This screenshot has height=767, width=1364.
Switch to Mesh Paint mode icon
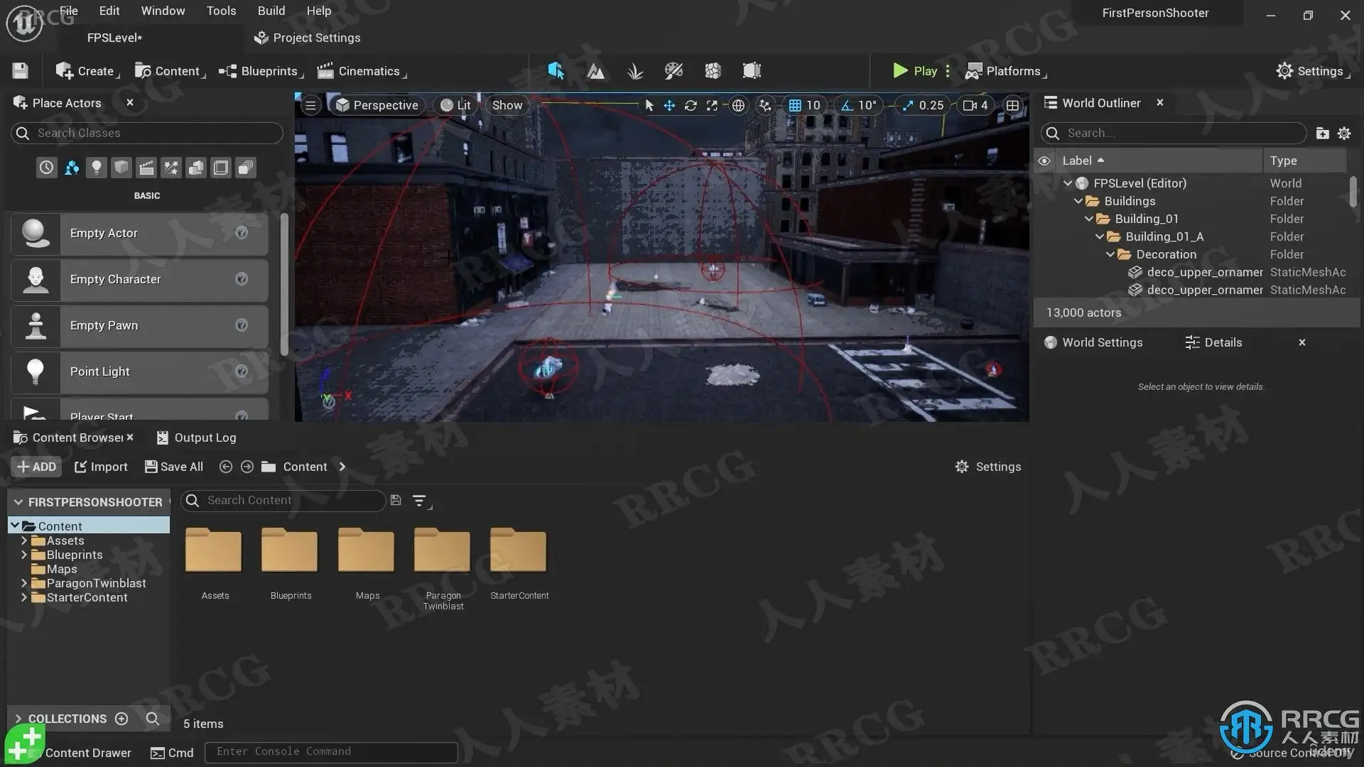(x=673, y=70)
